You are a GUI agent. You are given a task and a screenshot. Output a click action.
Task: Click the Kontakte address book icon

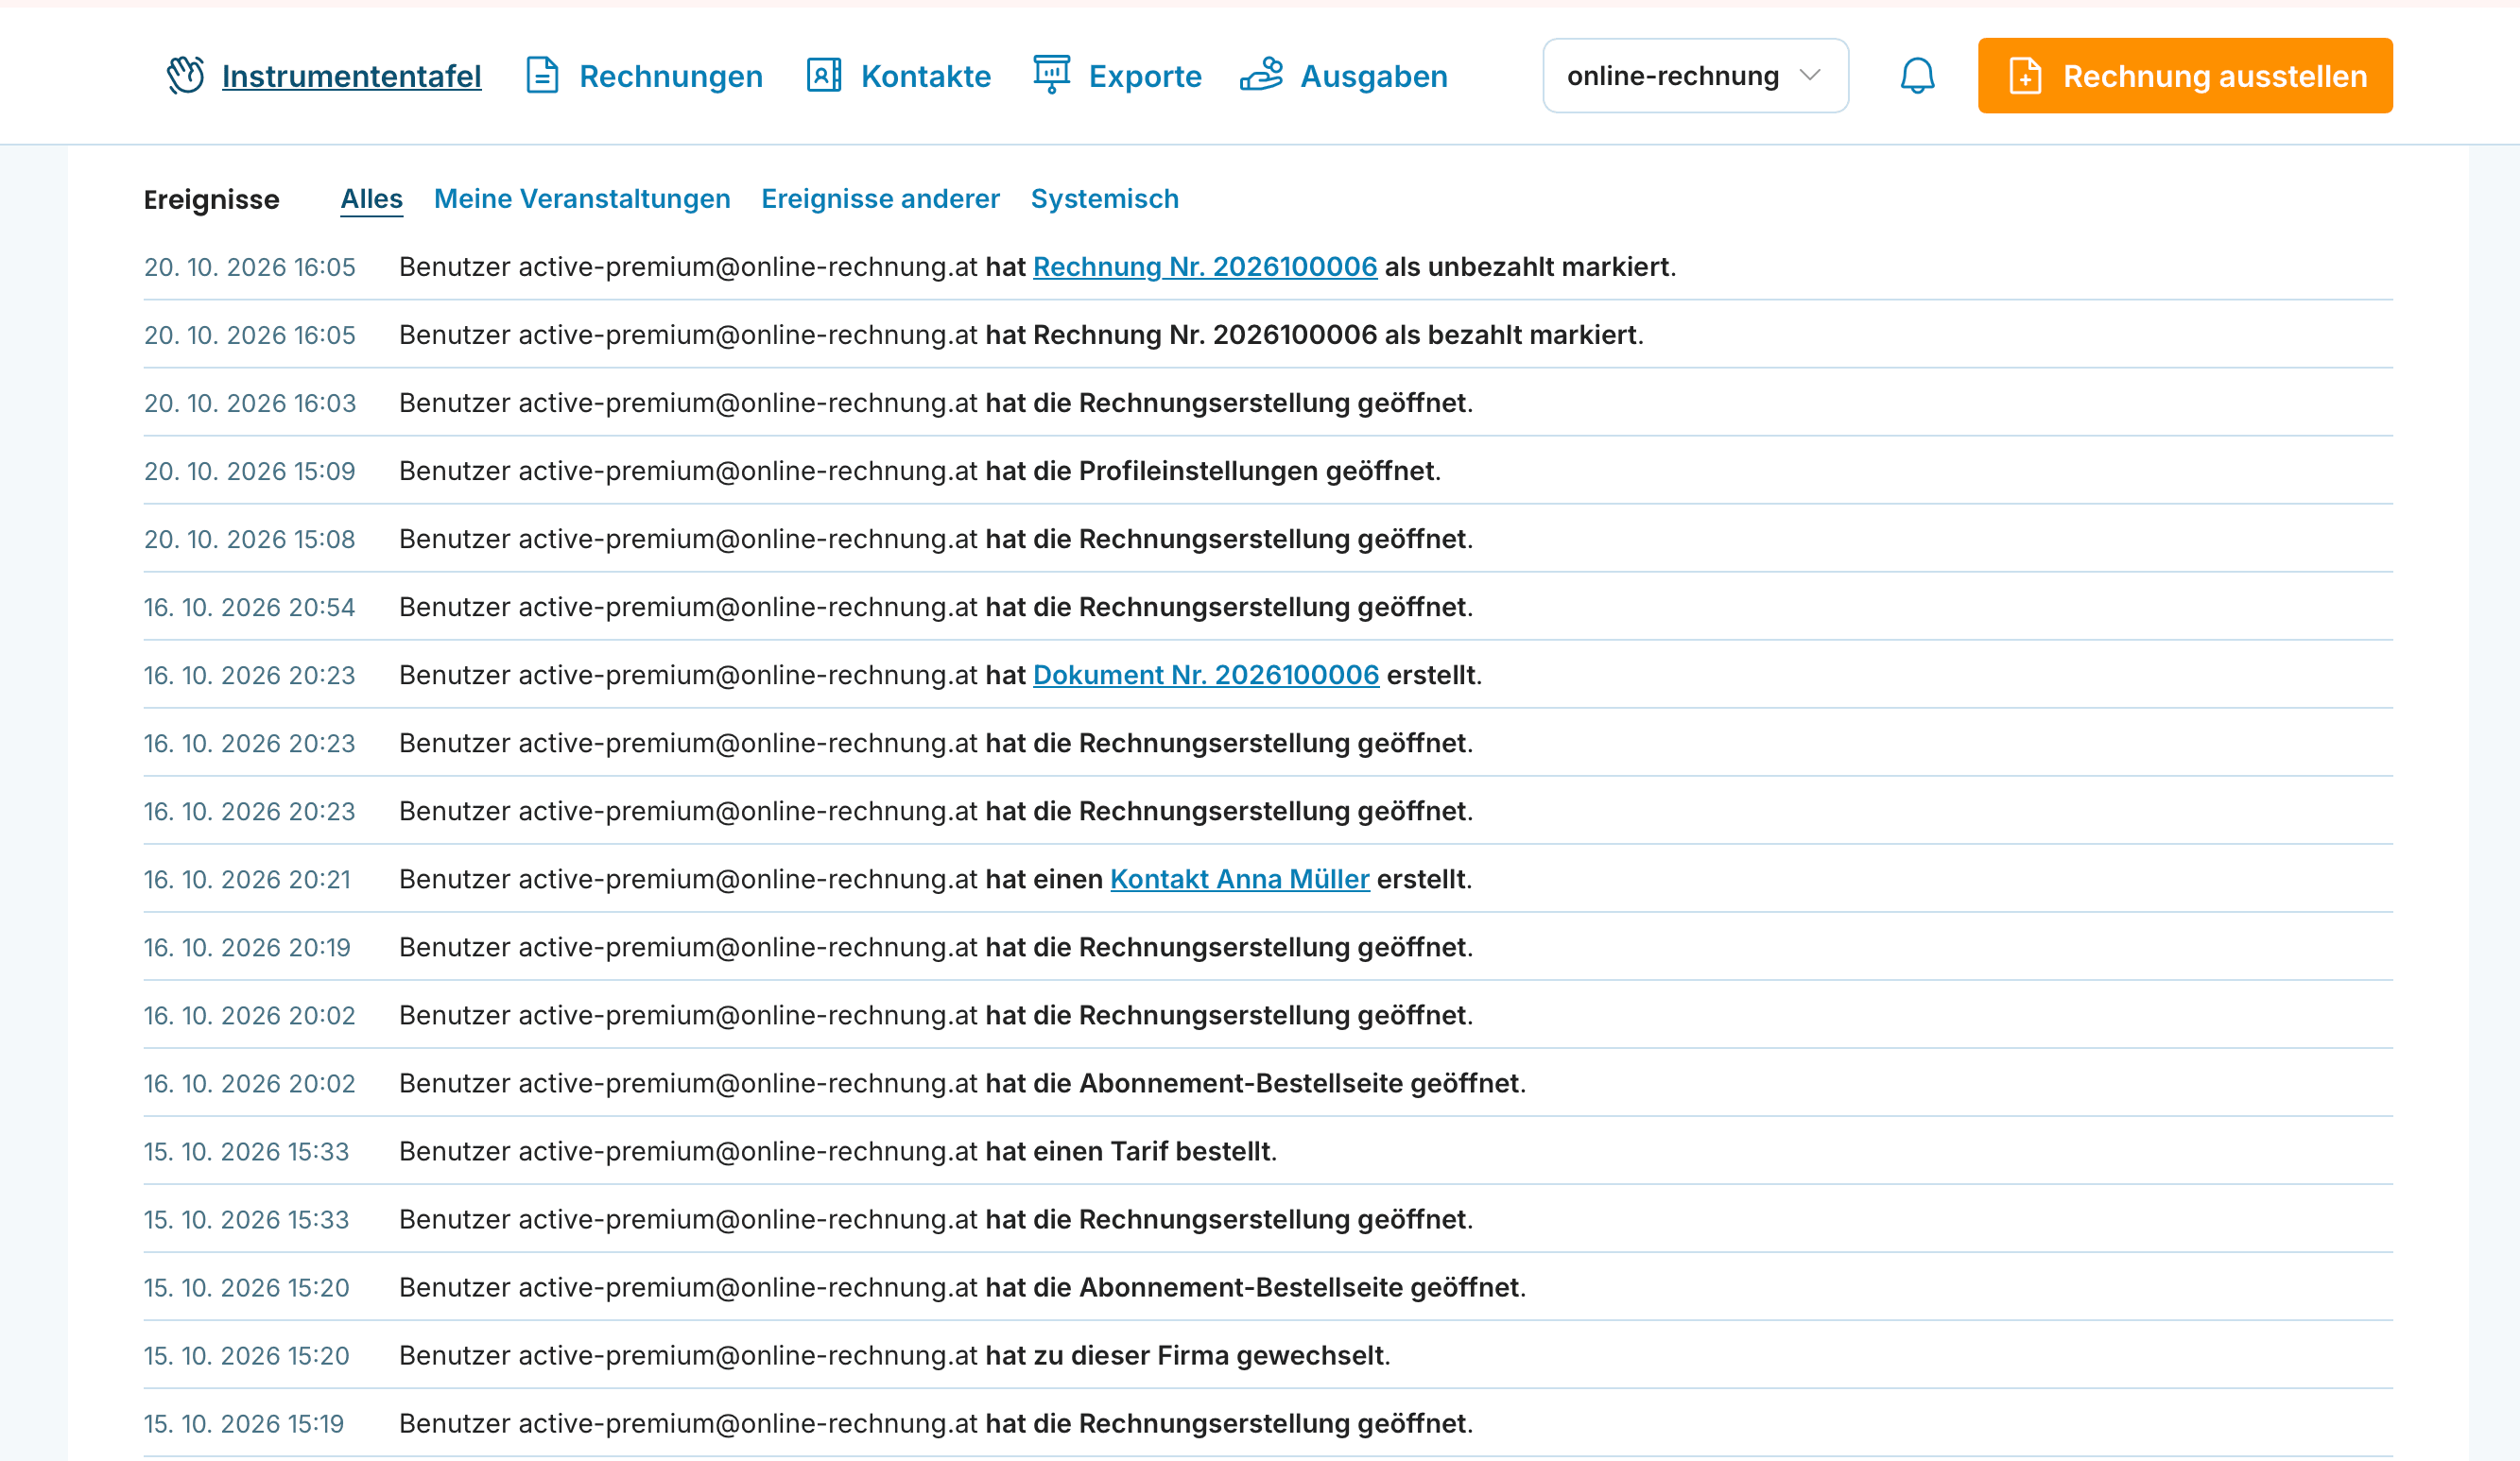pos(824,76)
